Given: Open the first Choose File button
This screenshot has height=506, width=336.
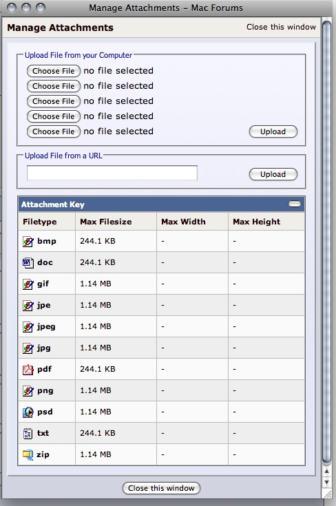Looking at the screenshot, I should [54, 71].
